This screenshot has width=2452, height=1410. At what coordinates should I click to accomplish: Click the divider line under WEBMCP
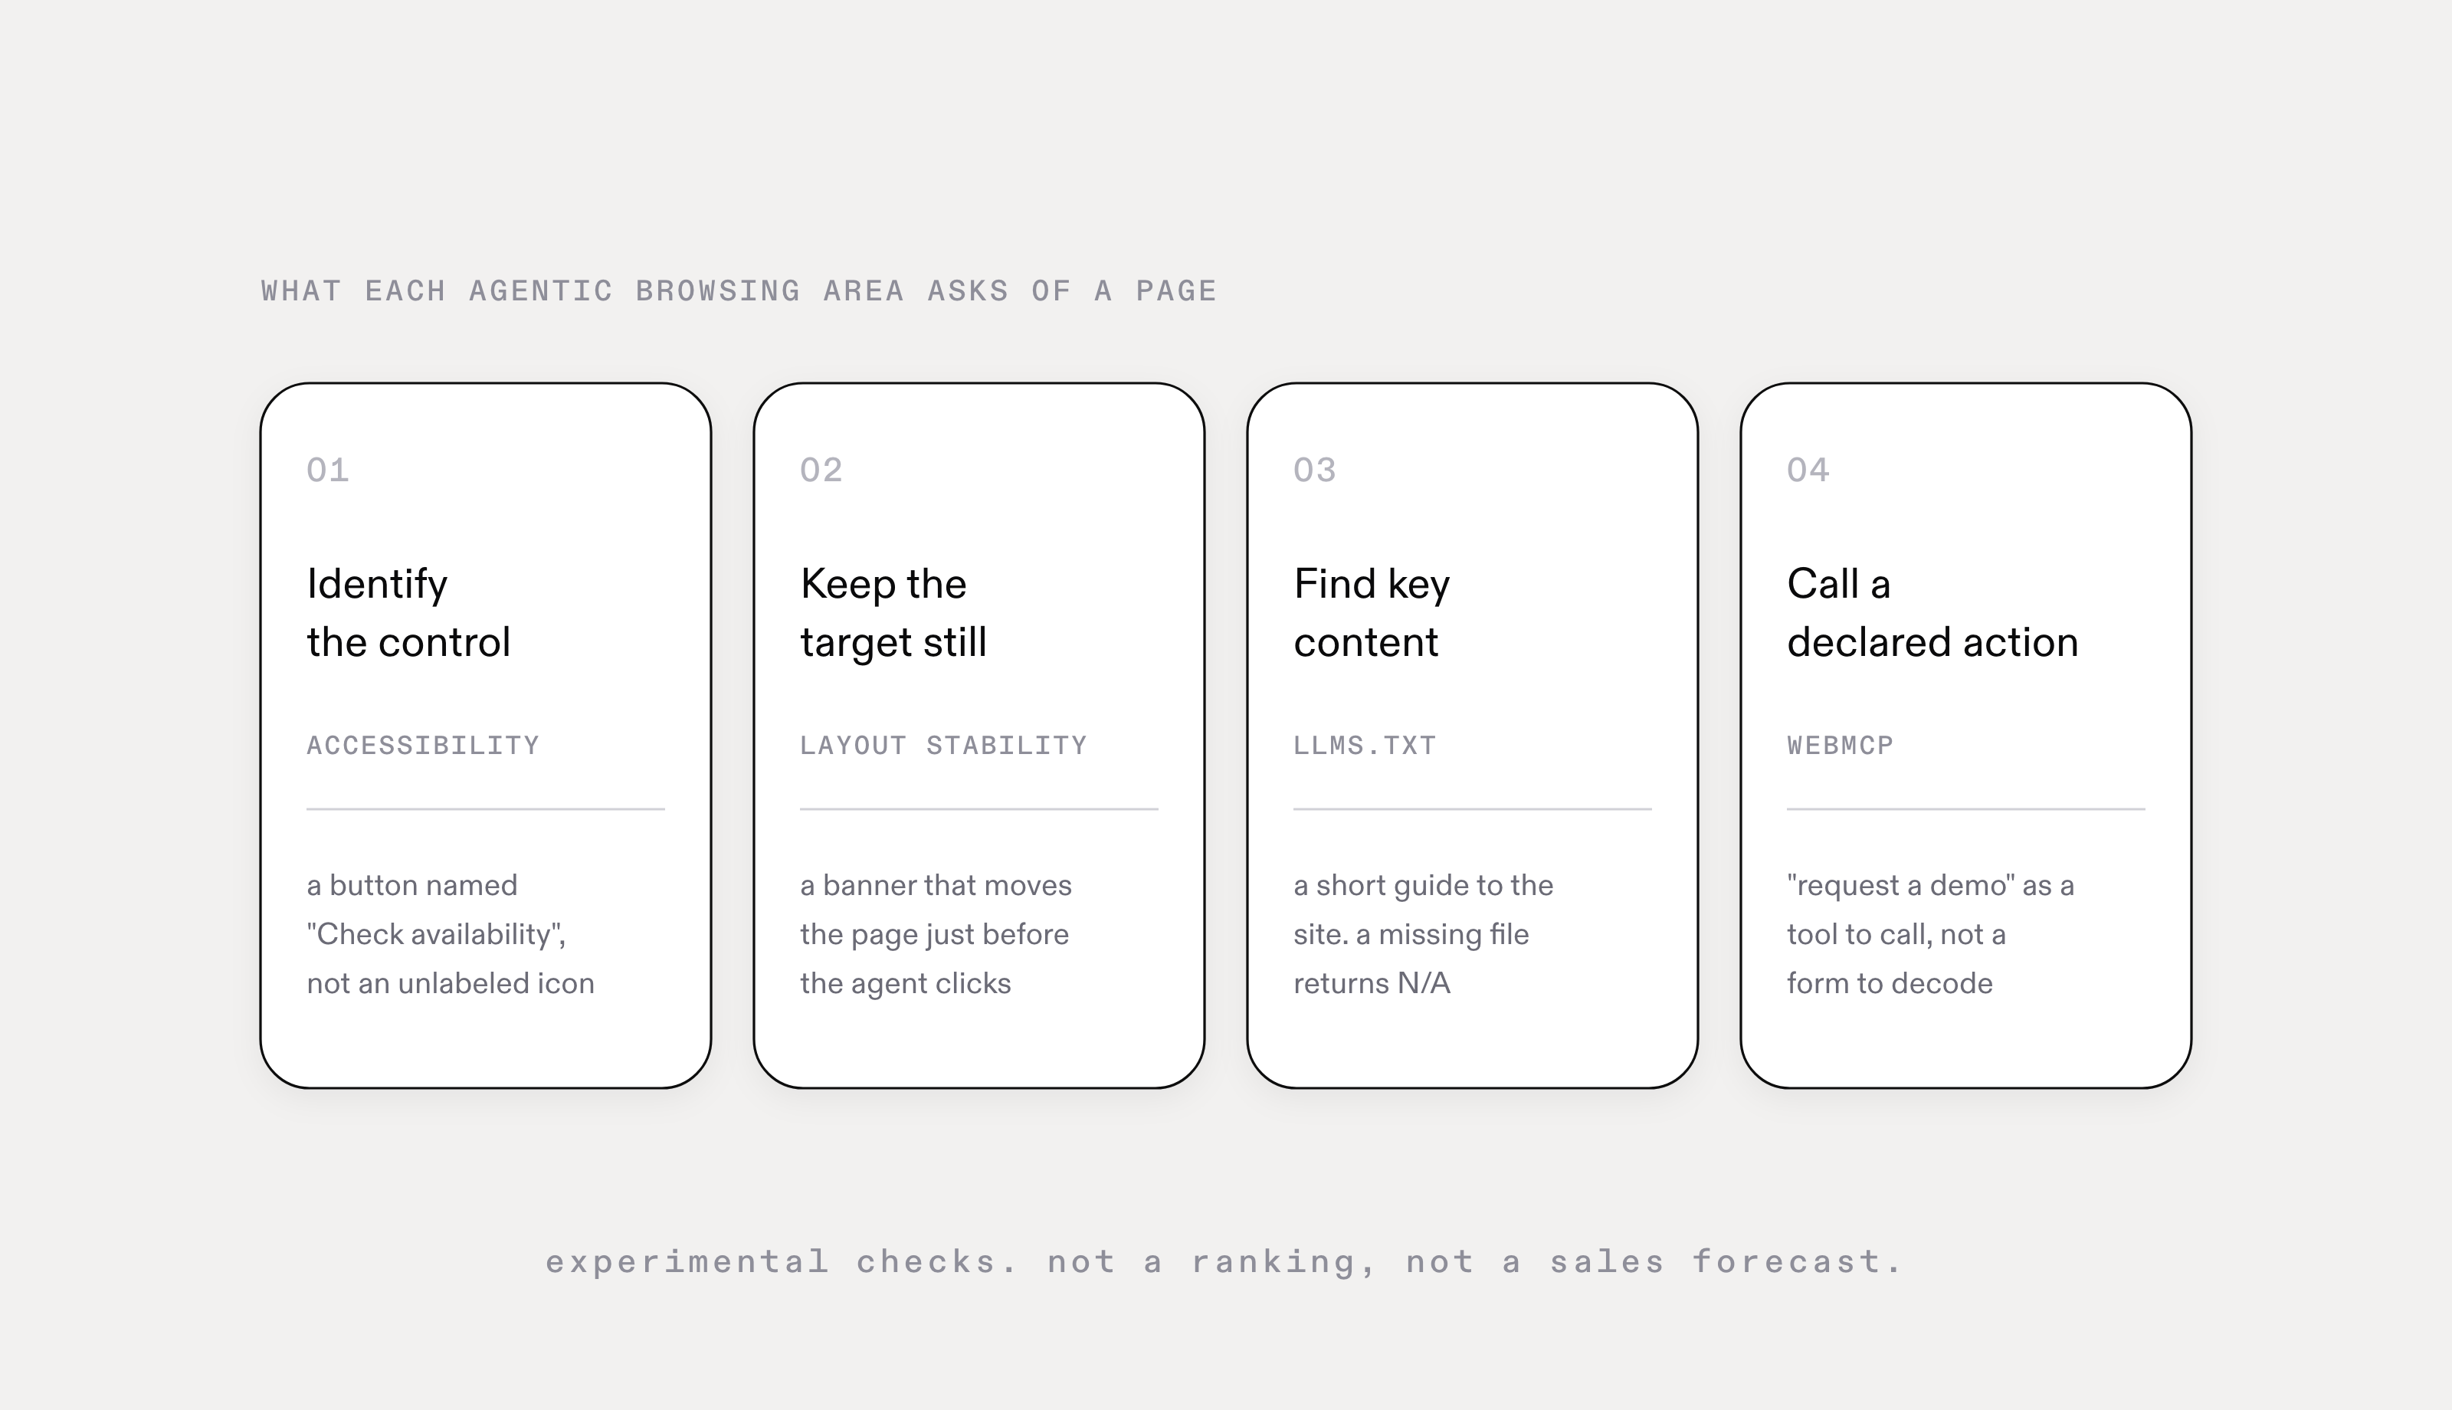[x=1966, y=808]
